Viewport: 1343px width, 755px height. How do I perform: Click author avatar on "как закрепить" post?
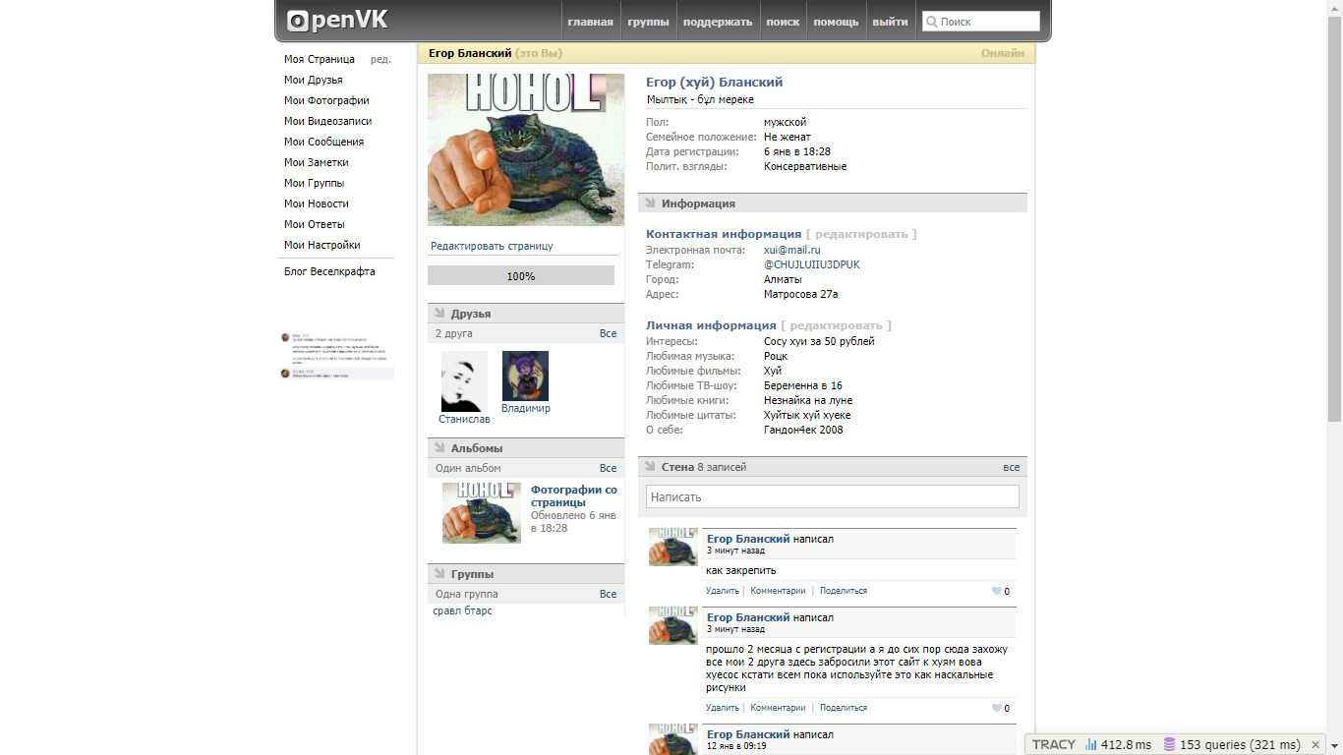coord(673,547)
